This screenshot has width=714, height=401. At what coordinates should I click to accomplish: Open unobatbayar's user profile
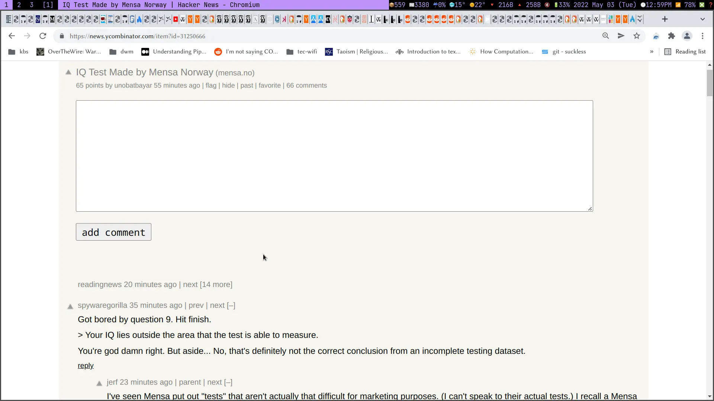click(x=133, y=85)
